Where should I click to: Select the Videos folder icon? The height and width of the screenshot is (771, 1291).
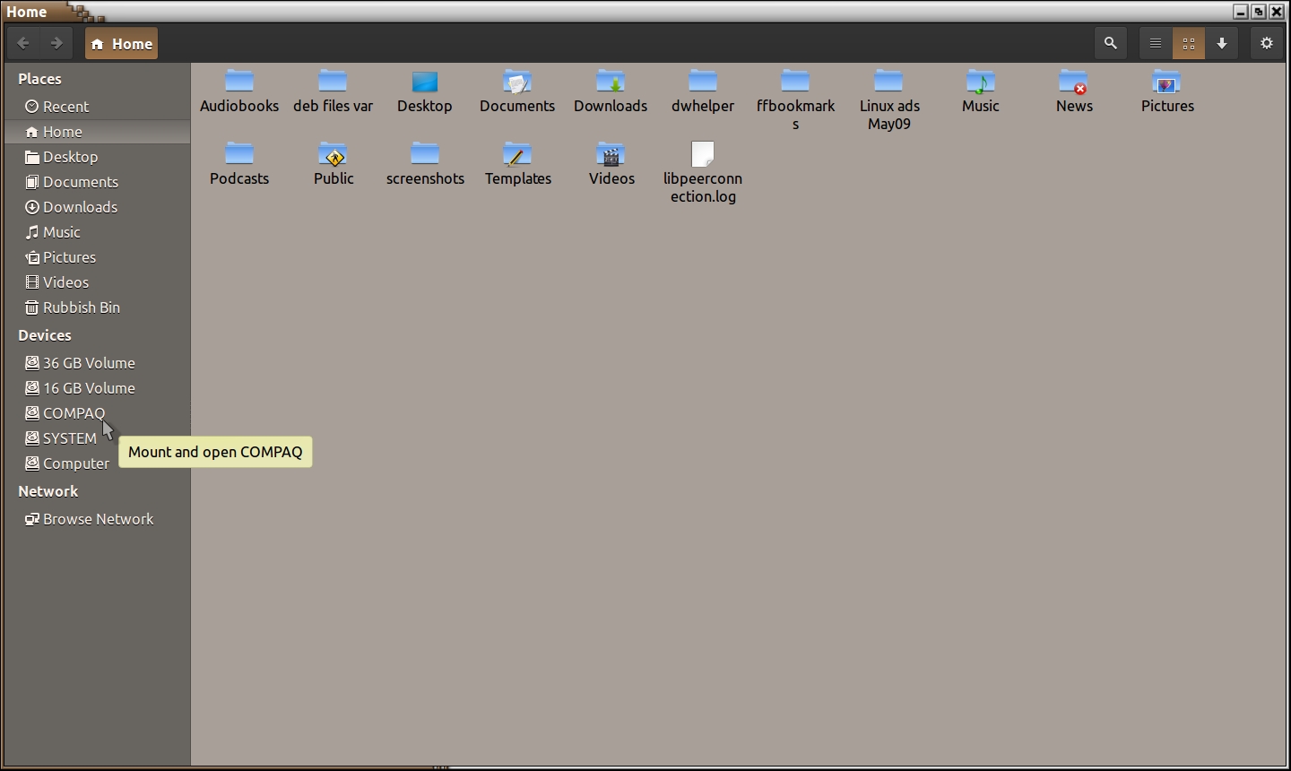tap(611, 155)
